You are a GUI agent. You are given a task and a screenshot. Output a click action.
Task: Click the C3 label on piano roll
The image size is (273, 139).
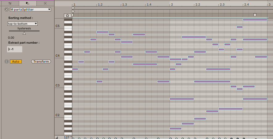point(58,85)
